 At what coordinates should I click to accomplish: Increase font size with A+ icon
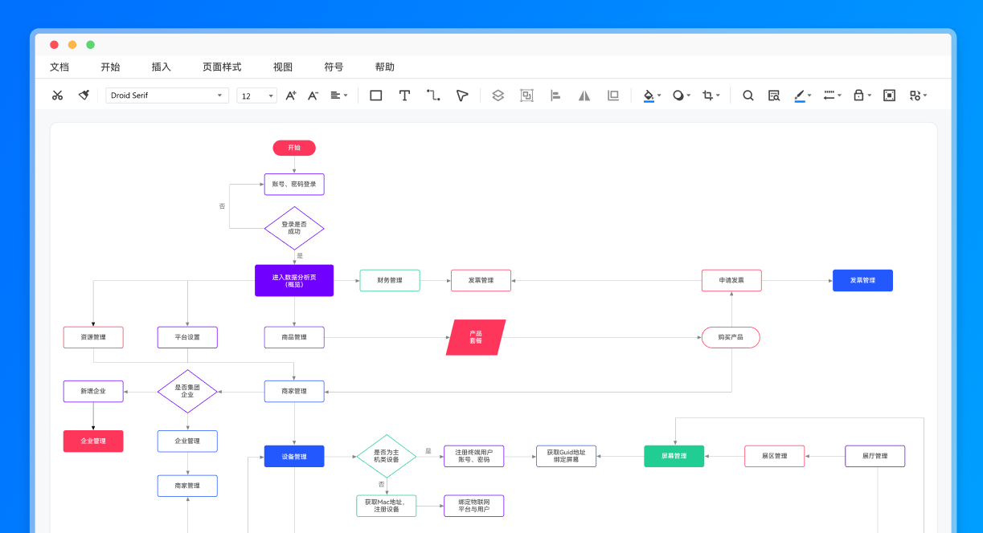(x=291, y=96)
